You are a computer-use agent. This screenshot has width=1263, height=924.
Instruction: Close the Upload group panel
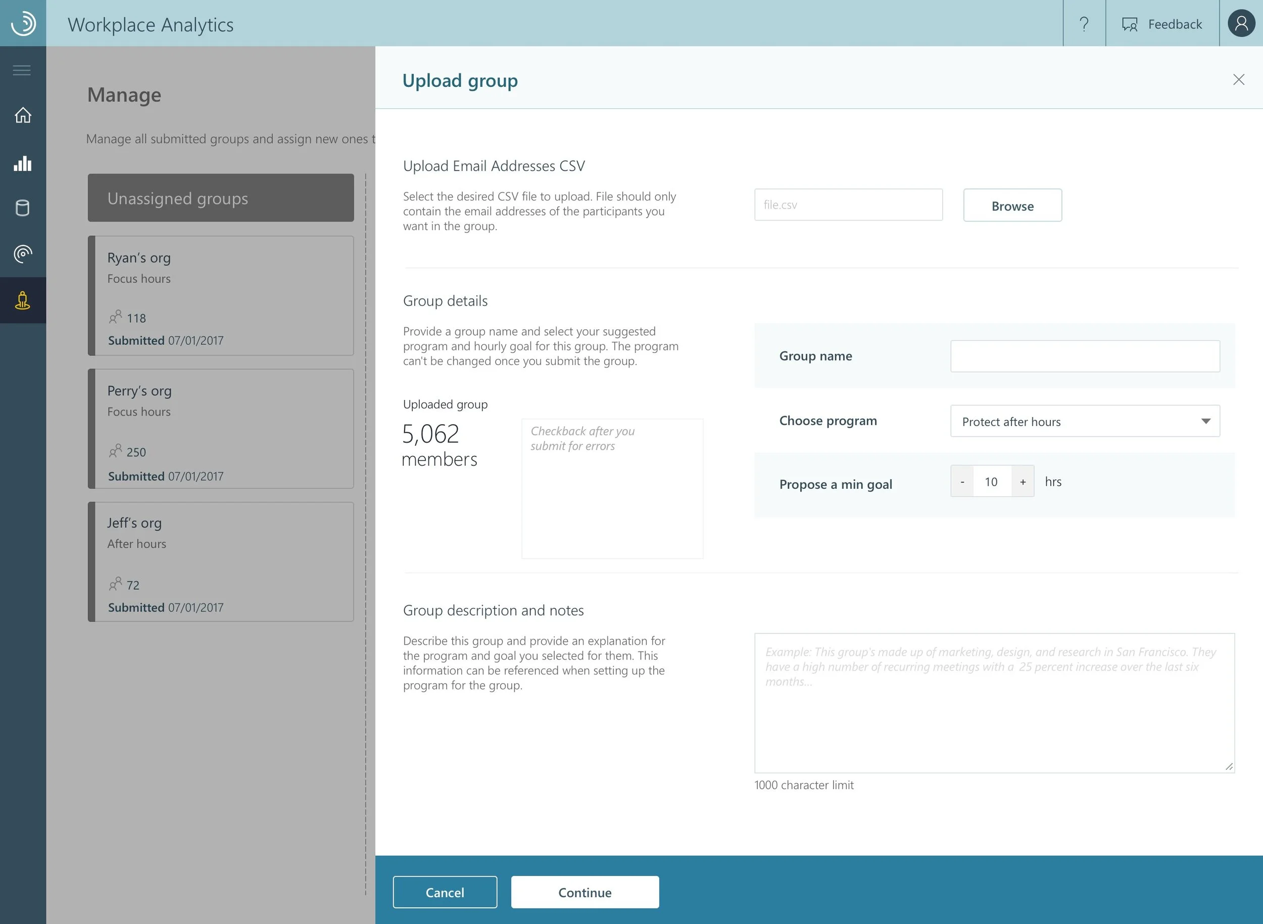click(1239, 80)
